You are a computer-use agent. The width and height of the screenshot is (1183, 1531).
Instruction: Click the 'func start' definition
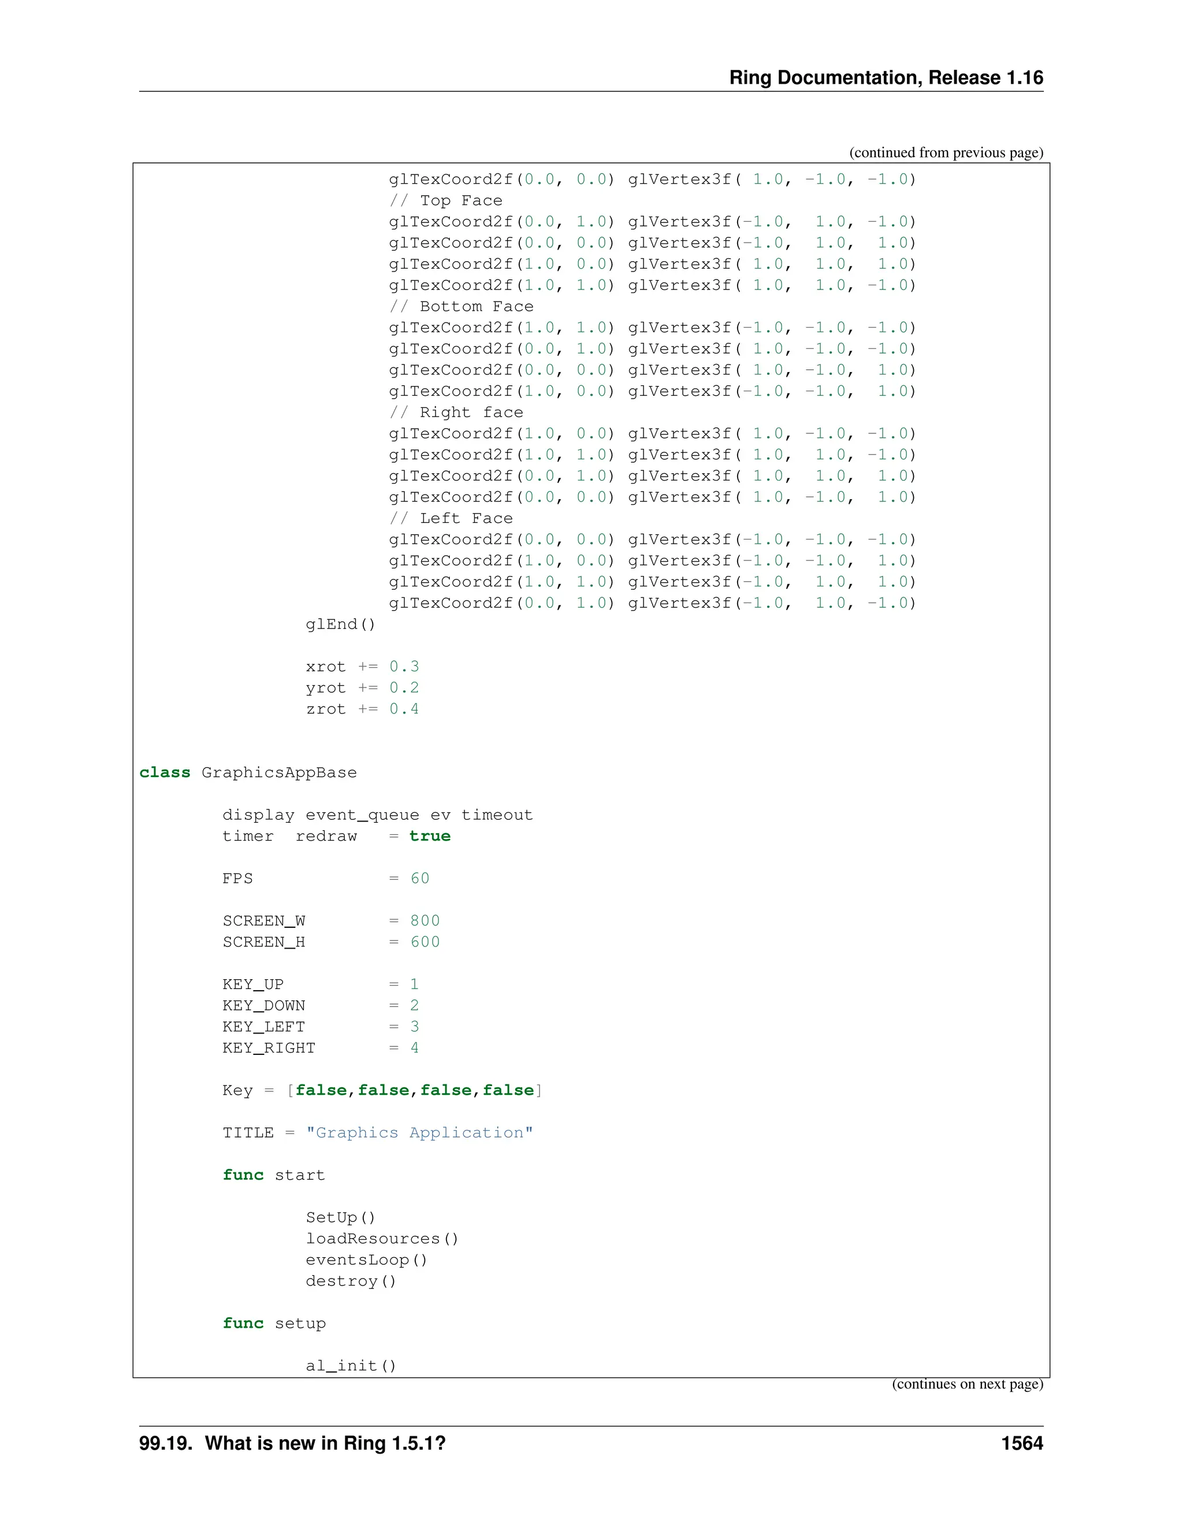[273, 1175]
